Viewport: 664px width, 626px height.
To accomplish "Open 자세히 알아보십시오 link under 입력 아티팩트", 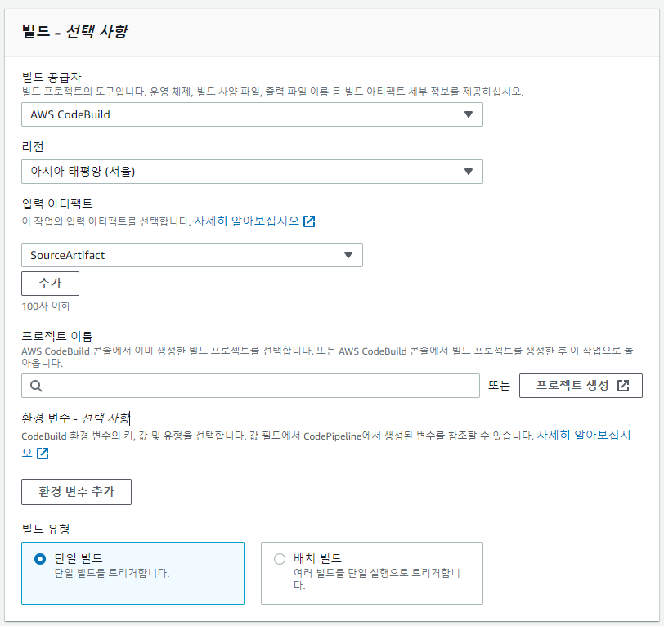I will coord(246,221).
